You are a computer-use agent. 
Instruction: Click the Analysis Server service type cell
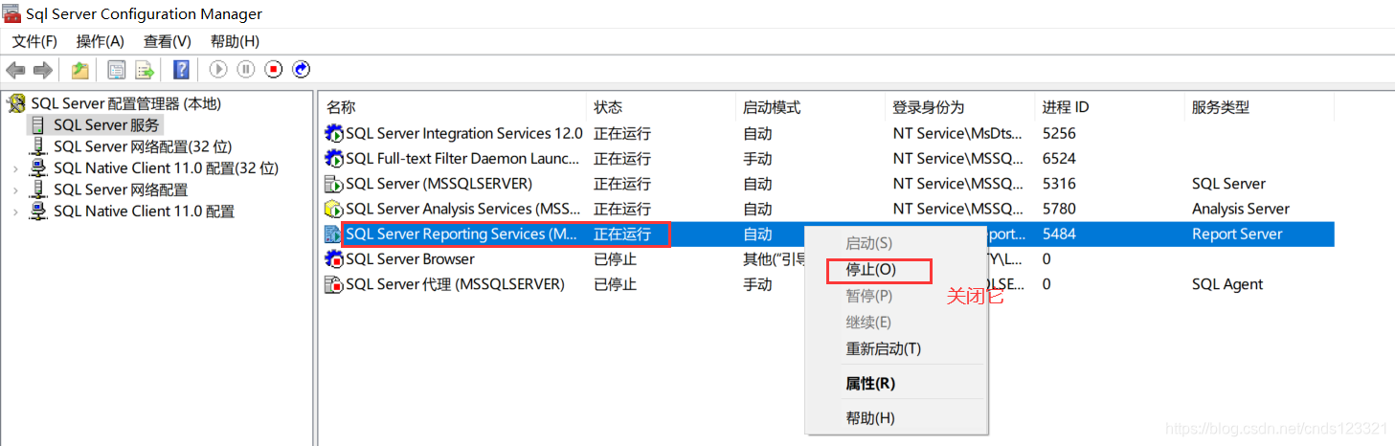tap(1241, 209)
